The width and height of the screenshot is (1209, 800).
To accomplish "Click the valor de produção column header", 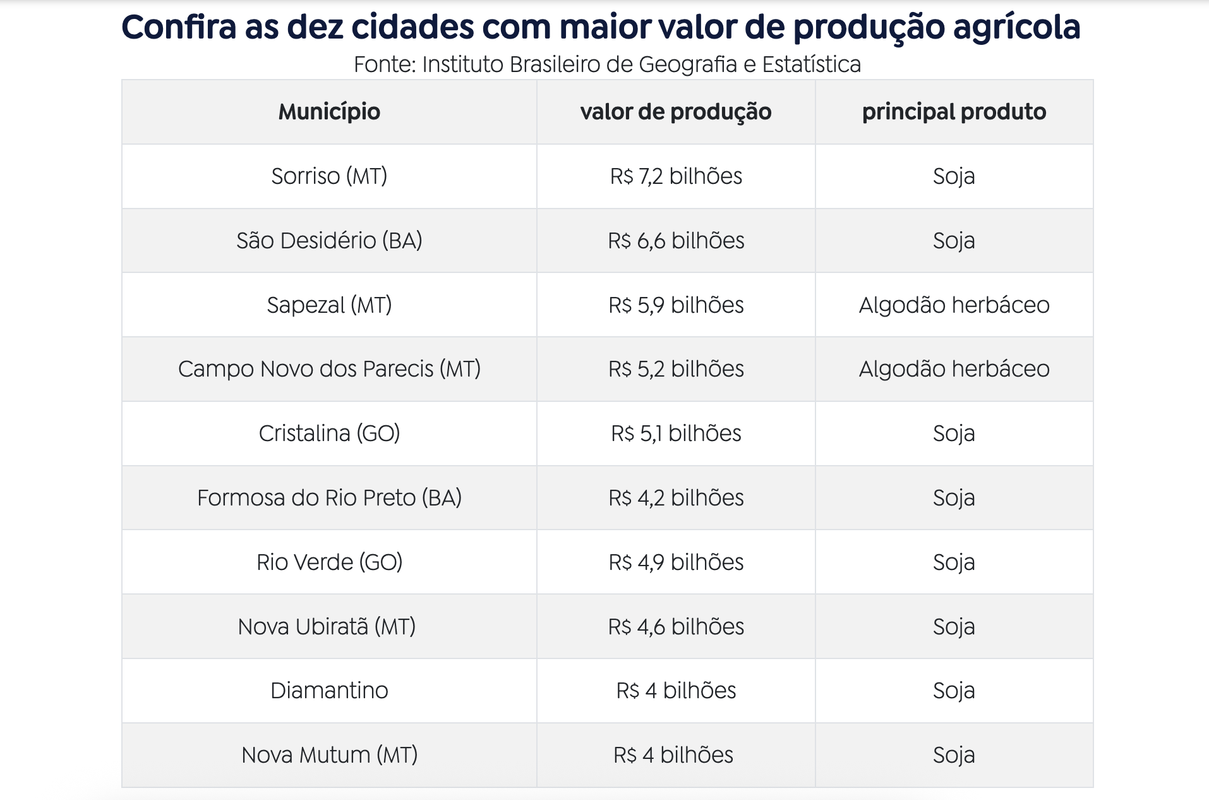I will pos(676,112).
